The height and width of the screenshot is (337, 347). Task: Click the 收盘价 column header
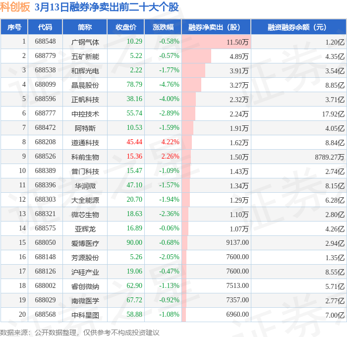(x=126, y=27)
